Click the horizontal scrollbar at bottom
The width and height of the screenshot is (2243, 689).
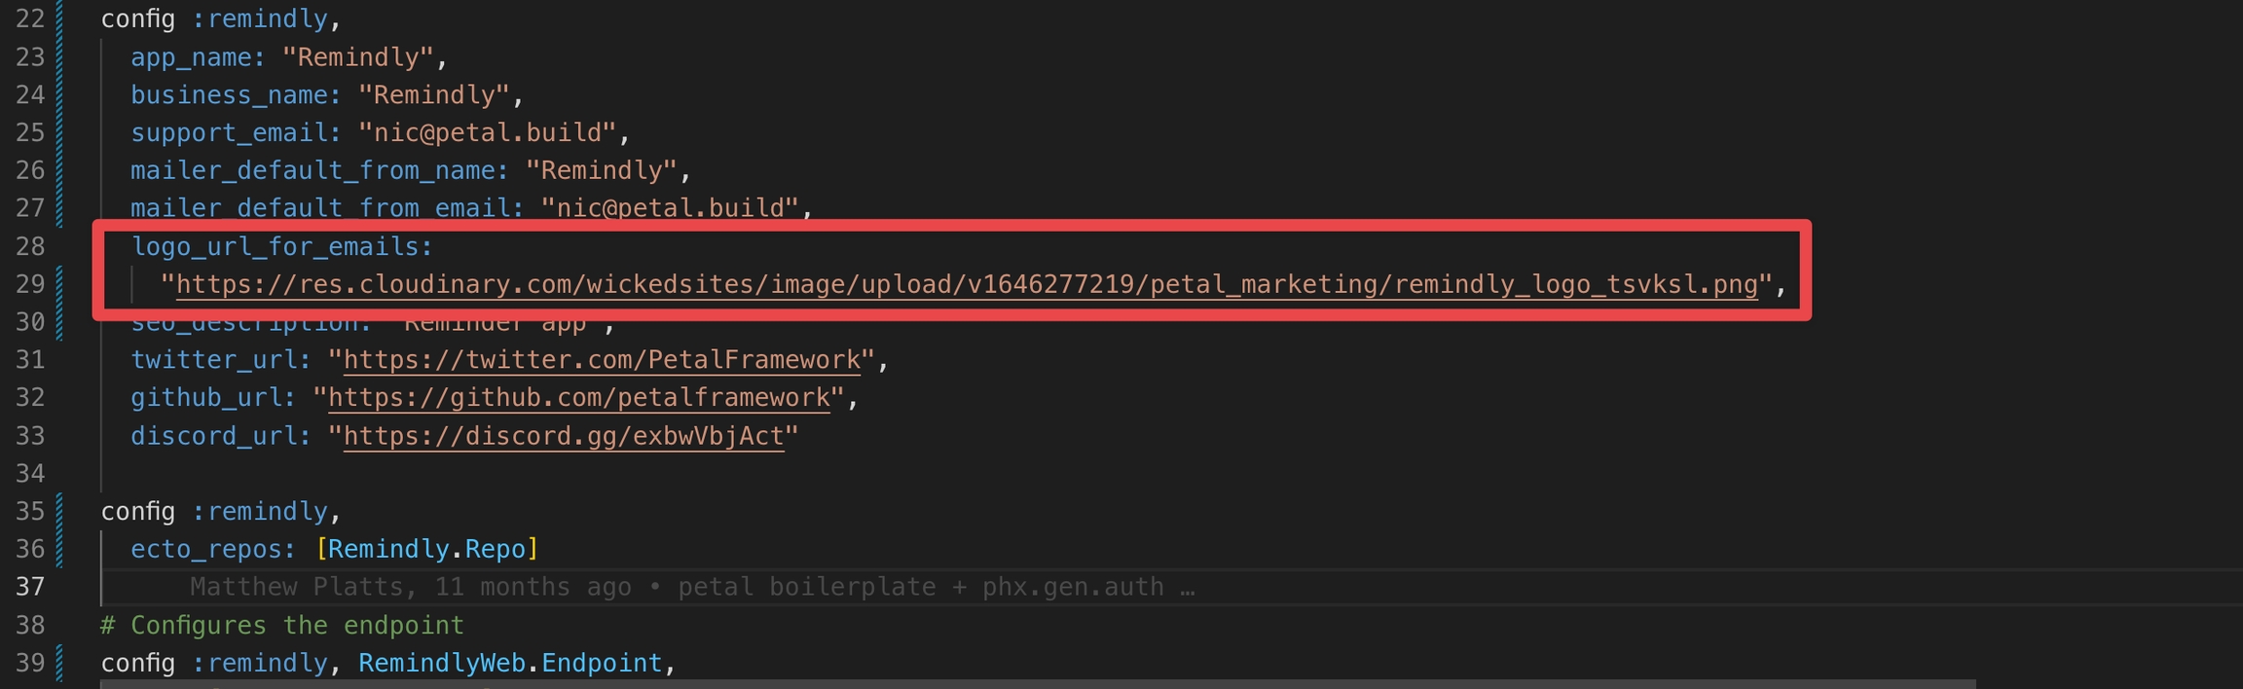click(x=1037, y=684)
